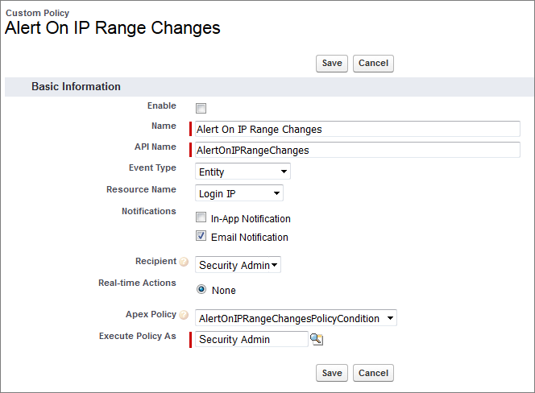Click the Basic Information section header

click(x=269, y=87)
